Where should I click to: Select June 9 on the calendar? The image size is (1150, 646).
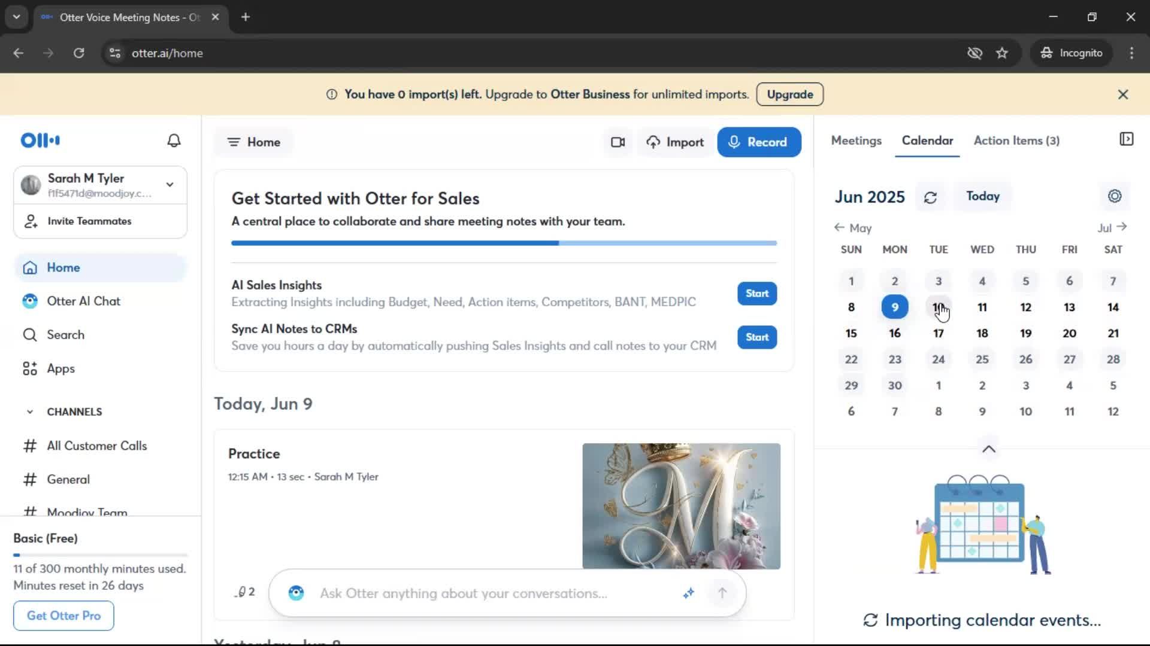[x=895, y=307]
